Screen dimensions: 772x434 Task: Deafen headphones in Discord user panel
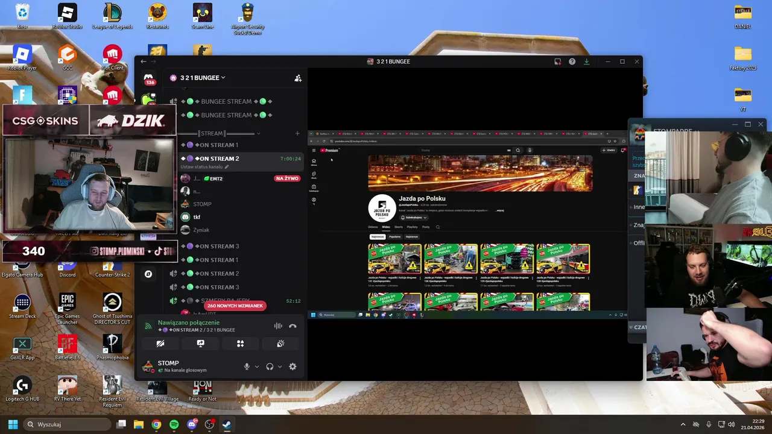(270, 366)
